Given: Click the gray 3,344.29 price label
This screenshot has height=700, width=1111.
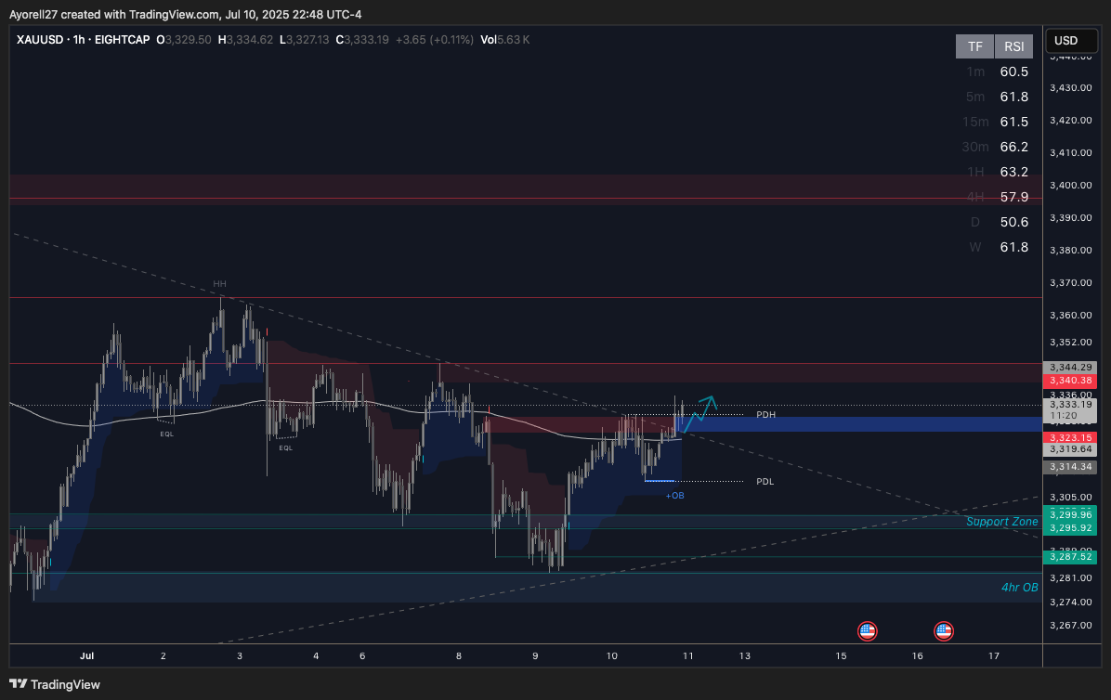Looking at the screenshot, I should 1071,368.
